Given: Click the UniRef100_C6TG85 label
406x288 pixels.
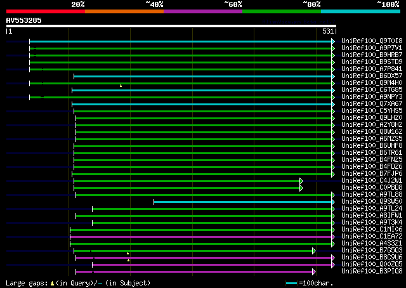Looking at the screenshot, I should tap(372, 90).
